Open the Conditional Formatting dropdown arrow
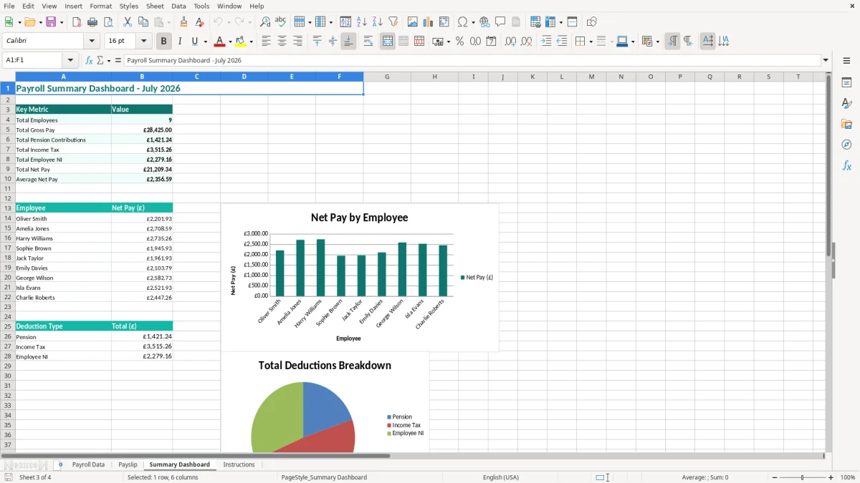This screenshot has width=860, height=483. tap(657, 42)
